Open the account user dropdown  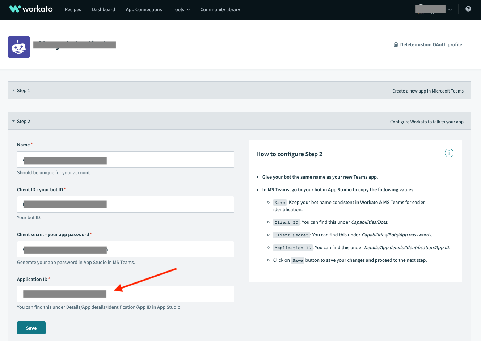point(434,9)
